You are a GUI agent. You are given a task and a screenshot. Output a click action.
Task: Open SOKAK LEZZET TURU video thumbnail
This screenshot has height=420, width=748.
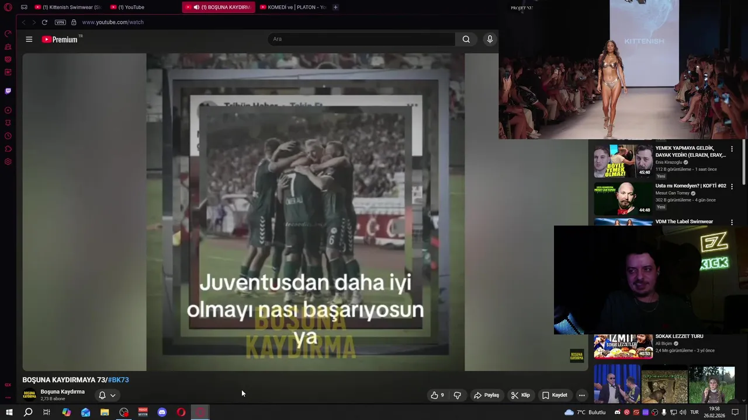[623, 346]
